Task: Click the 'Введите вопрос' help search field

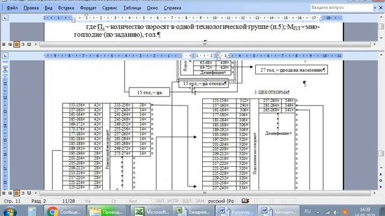Action: 341,8
